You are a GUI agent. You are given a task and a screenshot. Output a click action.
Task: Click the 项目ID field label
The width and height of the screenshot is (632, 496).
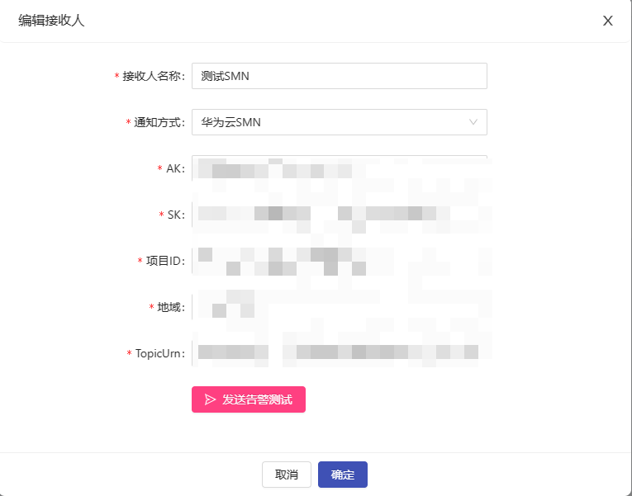pos(165,261)
